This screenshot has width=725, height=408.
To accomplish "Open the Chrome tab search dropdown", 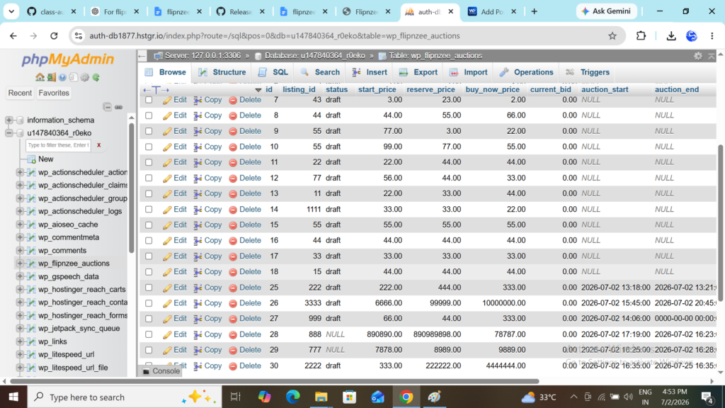I will click(x=11, y=11).
